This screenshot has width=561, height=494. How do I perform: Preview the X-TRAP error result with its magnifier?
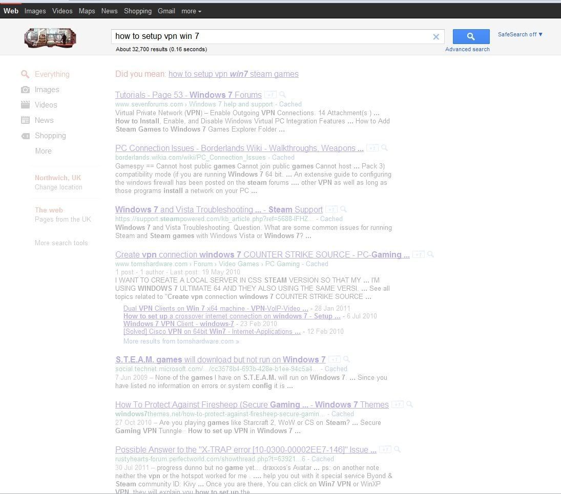click(x=397, y=449)
